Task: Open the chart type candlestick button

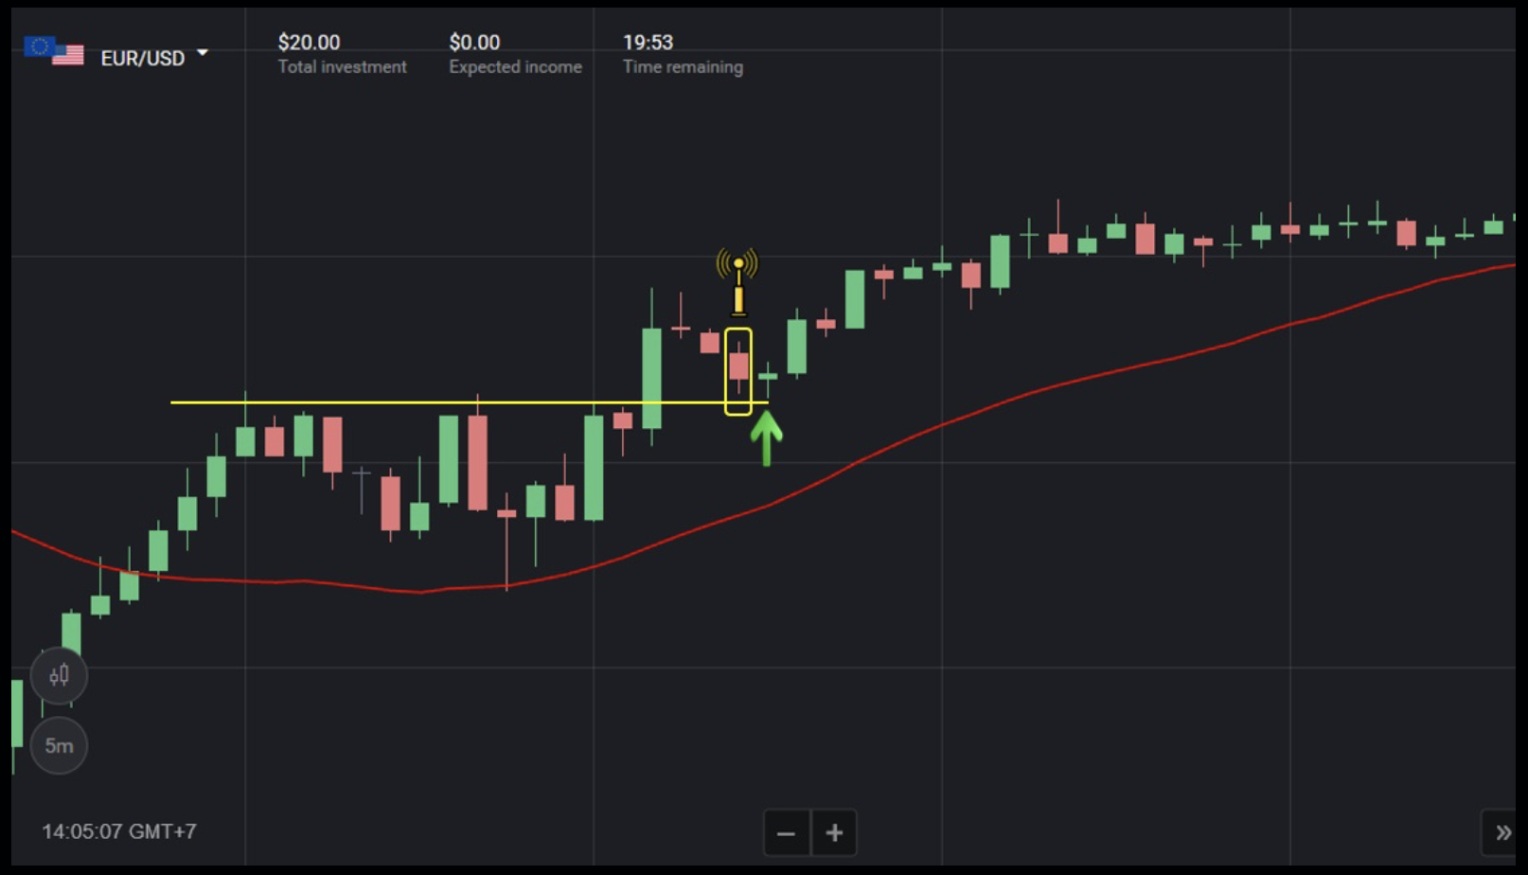Action: pyautogui.click(x=59, y=675)
